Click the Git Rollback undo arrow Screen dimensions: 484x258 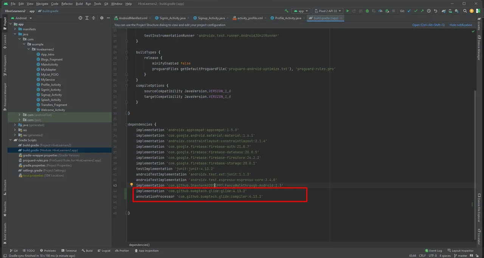[435, 11]
